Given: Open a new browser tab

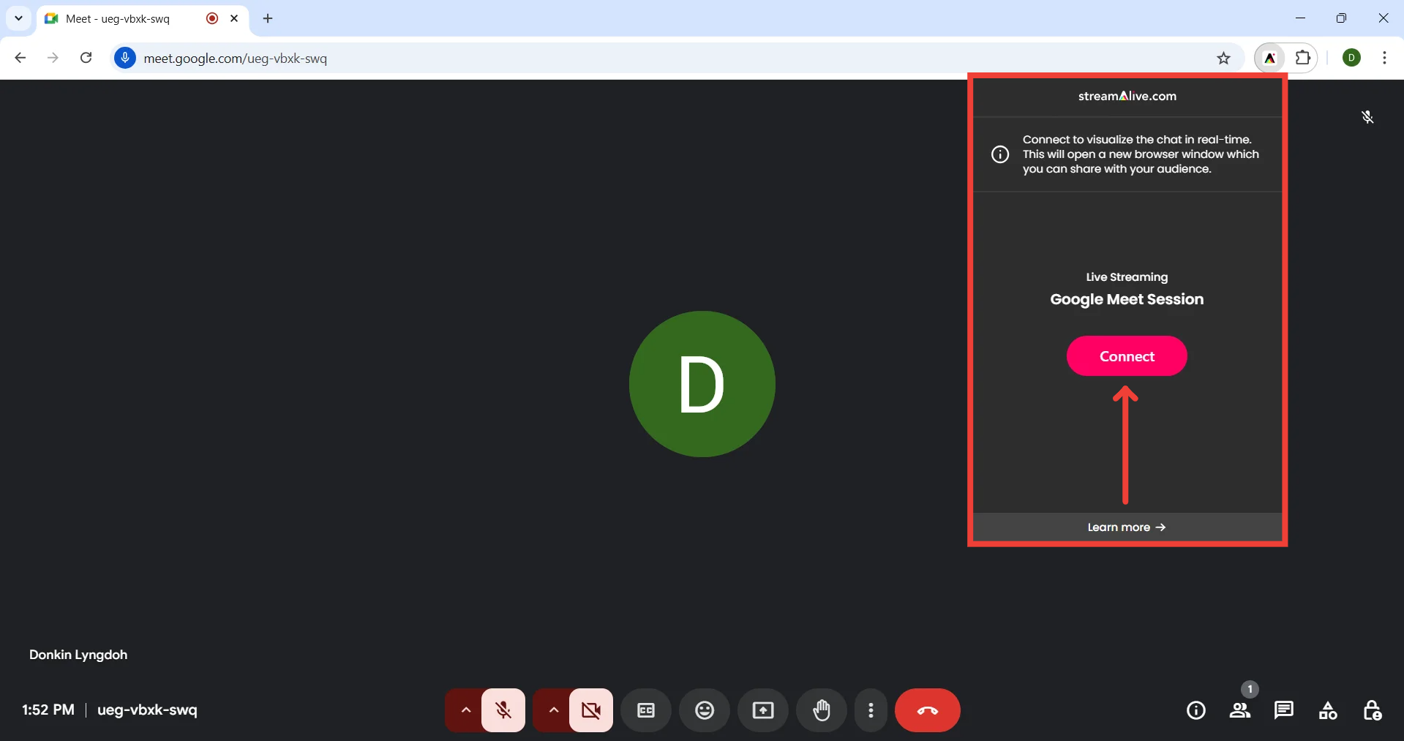Looking at the screenshot, I should (x=268, y=18).
